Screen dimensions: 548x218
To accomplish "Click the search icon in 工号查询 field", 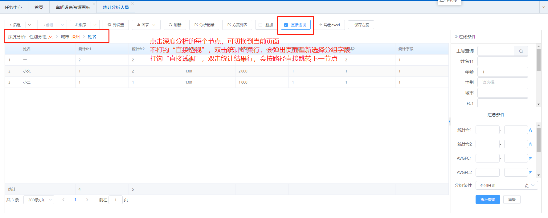I will [521, 51].
